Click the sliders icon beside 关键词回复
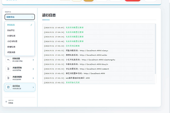The image size is (170, 113). click(8, 69)
